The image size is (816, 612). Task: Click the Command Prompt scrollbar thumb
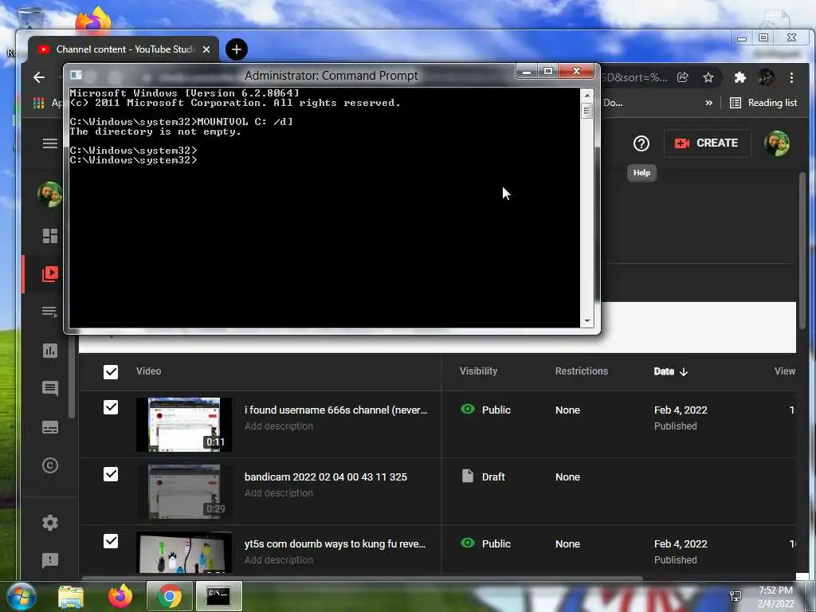[587, 111]
